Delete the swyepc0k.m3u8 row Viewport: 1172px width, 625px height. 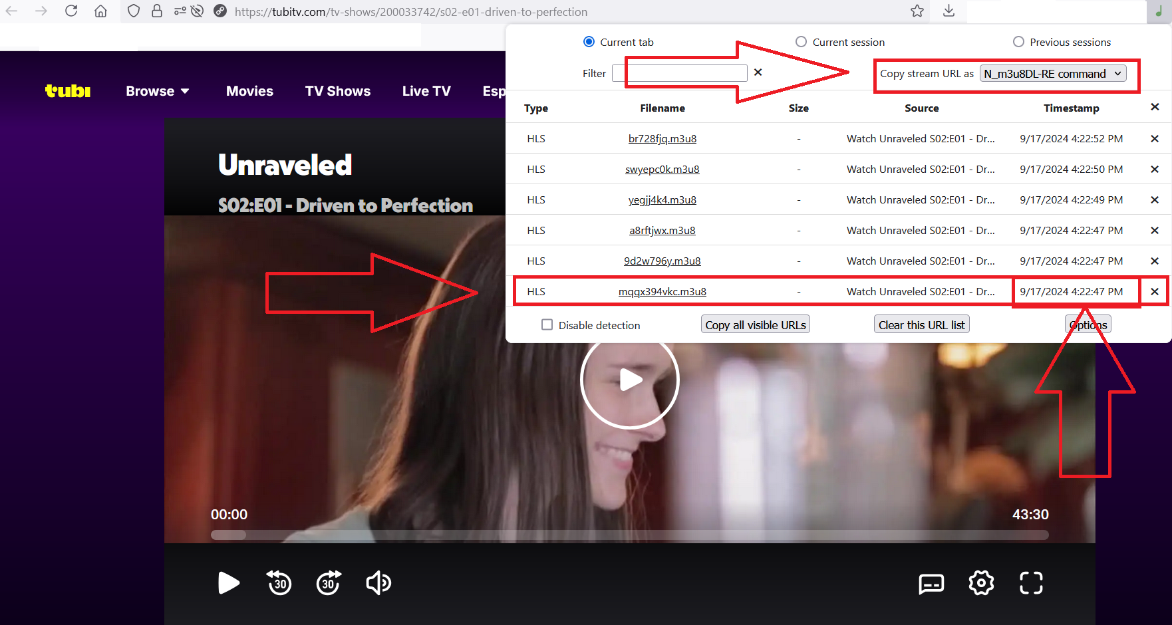(1155, 170)
